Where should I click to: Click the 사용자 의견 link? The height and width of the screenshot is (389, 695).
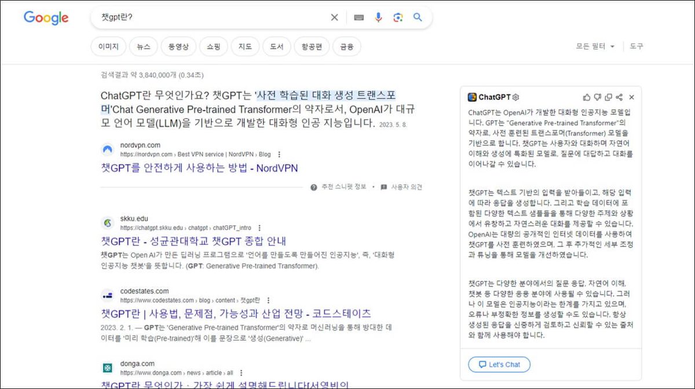coord(407,187)
